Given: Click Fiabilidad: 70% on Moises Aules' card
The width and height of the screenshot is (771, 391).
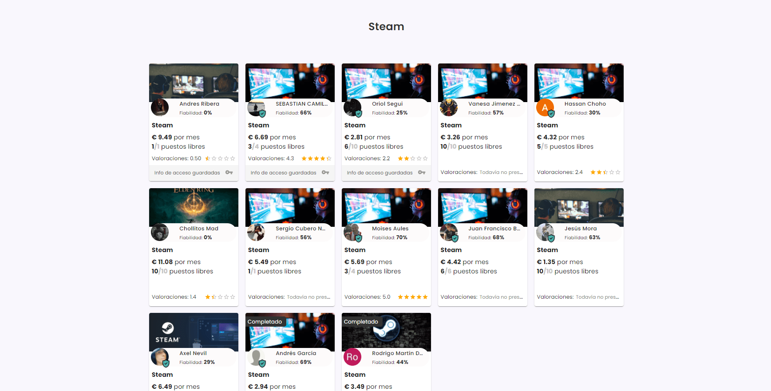Looking at the screenshot, I should pyautogui.click(x=390, y=237).
